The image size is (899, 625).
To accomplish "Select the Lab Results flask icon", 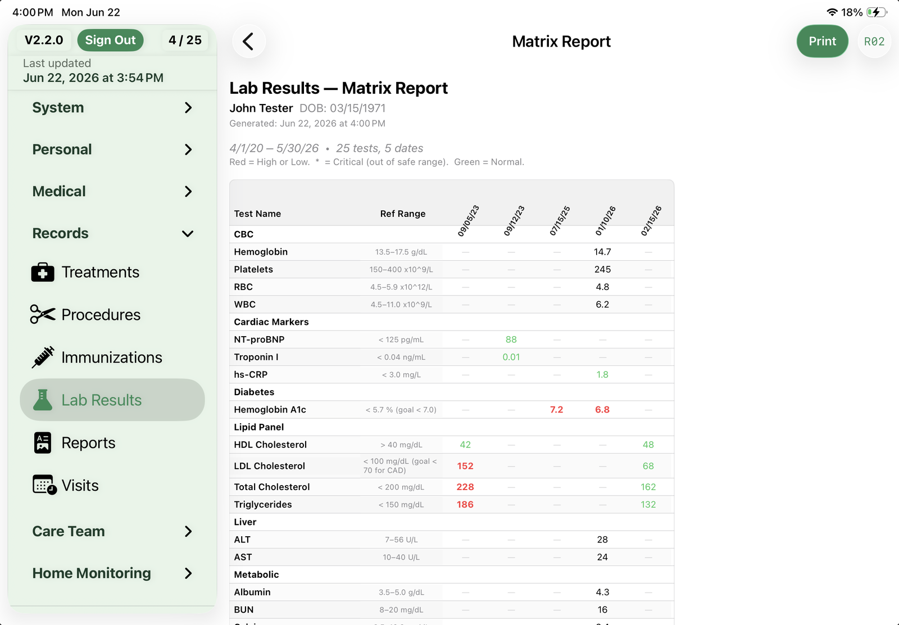I will pyautogui.click(x=43, y=400).
